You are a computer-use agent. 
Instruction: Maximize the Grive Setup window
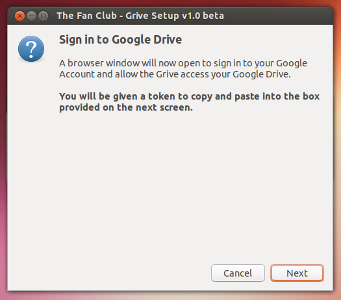tap(44, 16)
